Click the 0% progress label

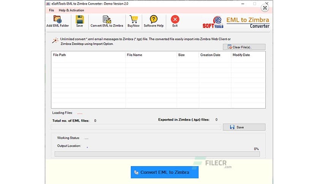pyautogui.click(x=256, y=149)
